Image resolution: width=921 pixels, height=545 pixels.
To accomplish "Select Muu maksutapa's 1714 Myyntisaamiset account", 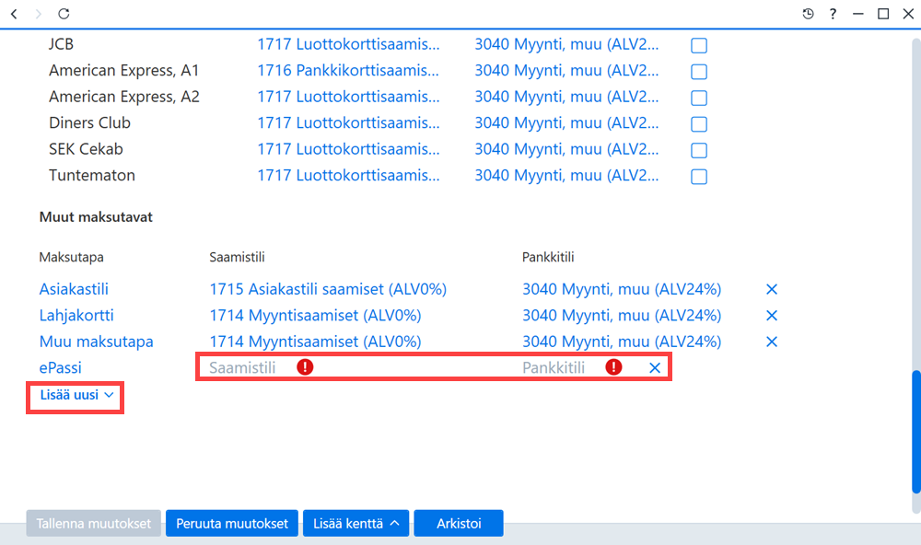I will point(315,342).
